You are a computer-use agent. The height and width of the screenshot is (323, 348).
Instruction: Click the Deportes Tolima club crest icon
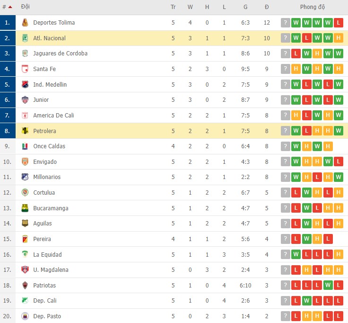click(25, 23)
